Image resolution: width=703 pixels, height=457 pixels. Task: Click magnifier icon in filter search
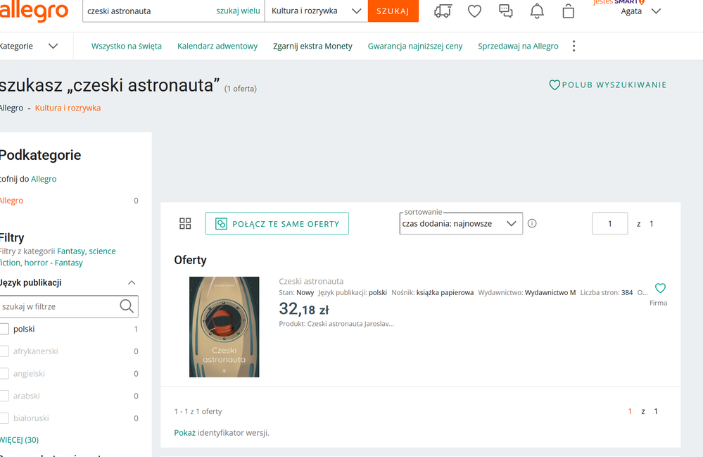click(x=127, y=306)
